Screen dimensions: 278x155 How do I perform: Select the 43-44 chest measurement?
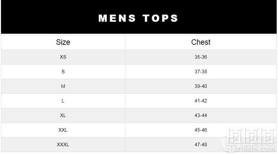(x=201, y=115)
